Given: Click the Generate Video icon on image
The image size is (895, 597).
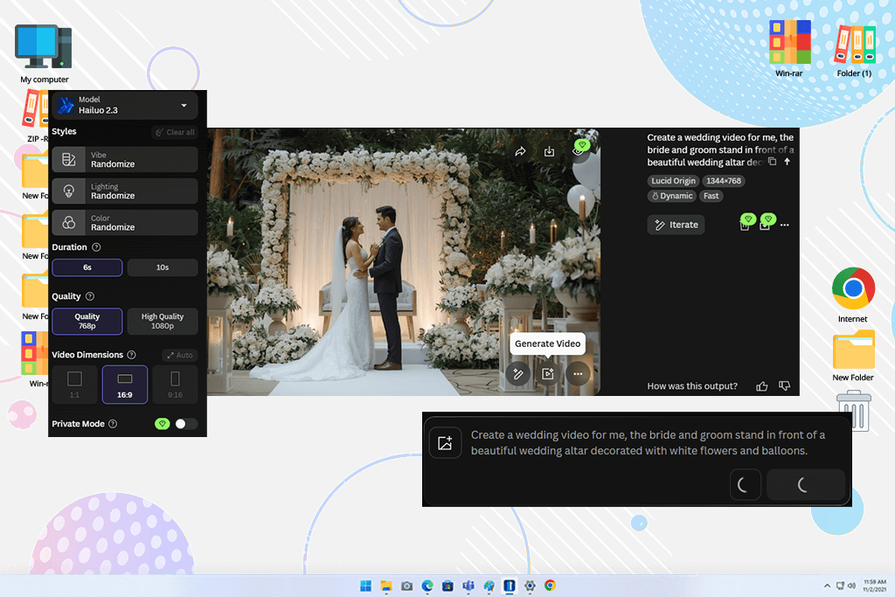Looking at the screenshot, I should coord(548,374).
